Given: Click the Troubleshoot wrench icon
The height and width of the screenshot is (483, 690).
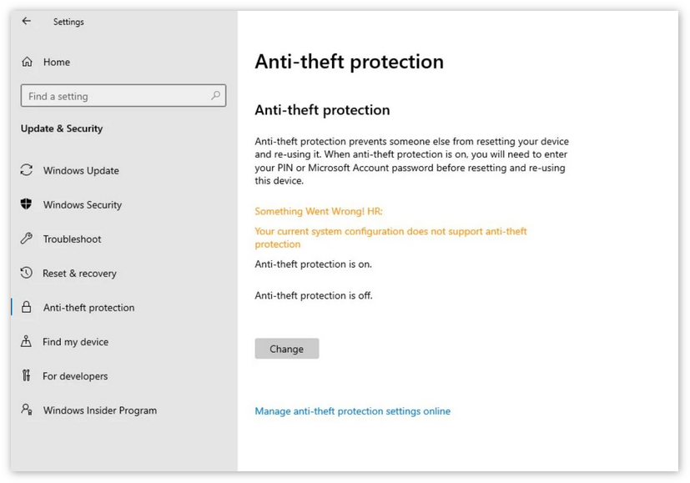Looking at the screenshot, I should click(27, 239).
